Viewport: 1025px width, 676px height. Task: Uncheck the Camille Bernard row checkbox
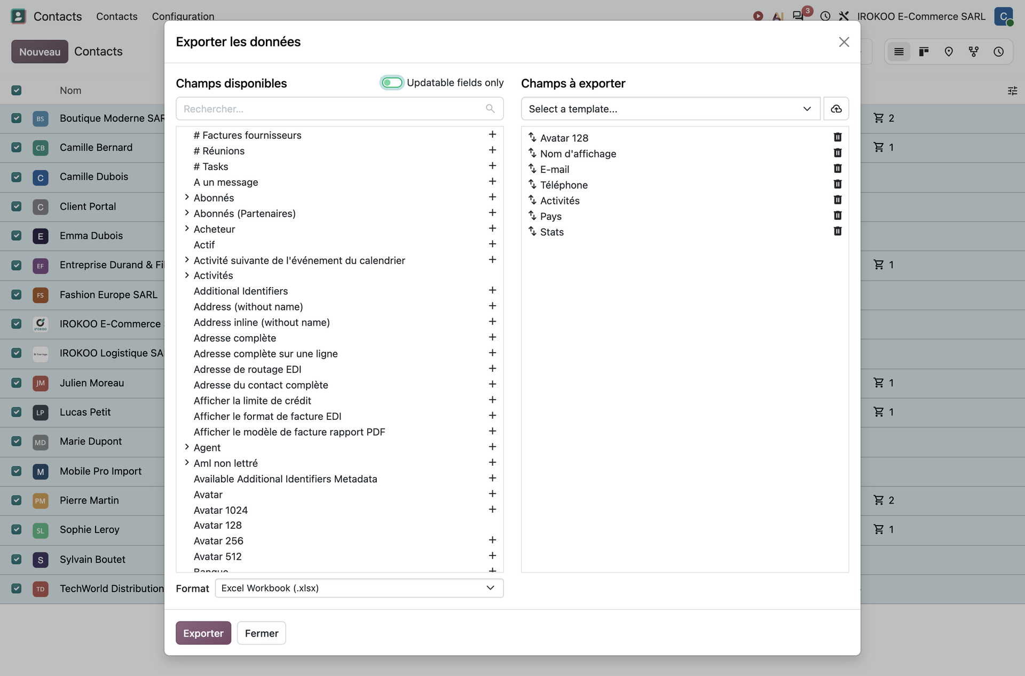(17, 147)
